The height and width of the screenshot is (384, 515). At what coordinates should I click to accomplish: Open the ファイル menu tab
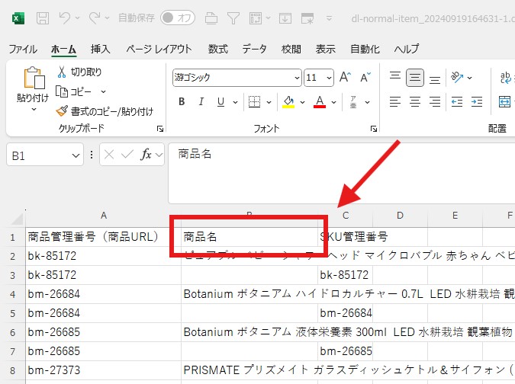pos(23,50)
